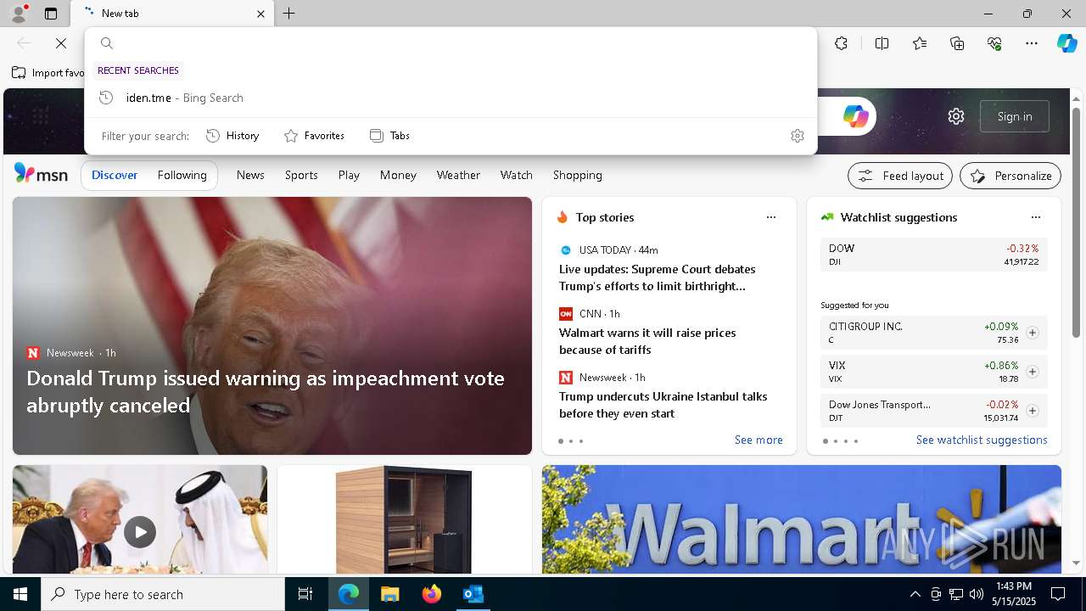1086x611 pixels.
Task: Open the Shopping section
Action: (x=577, y=175)
